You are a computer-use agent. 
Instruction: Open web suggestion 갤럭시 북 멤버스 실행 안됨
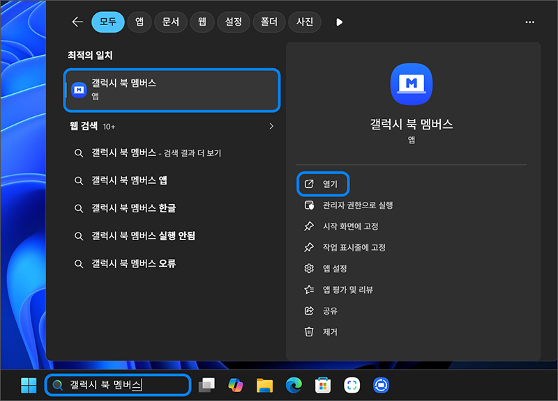tap(143, 236)
